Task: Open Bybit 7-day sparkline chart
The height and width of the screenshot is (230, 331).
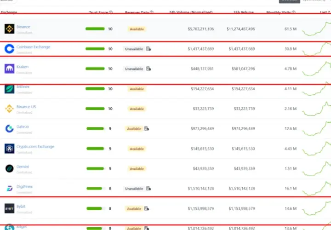Action: (x=316, y=208)
